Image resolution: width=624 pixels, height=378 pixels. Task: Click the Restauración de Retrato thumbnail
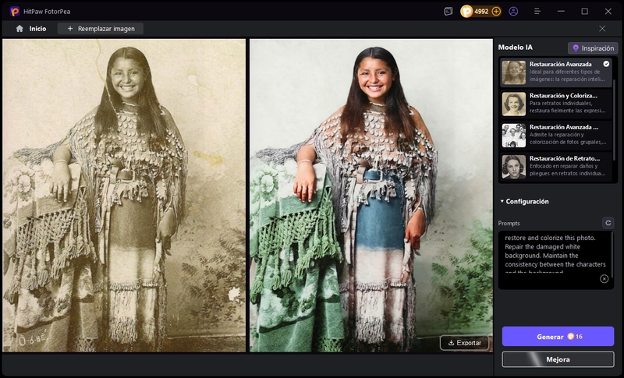pyautogui.click(x=514, y=167)
